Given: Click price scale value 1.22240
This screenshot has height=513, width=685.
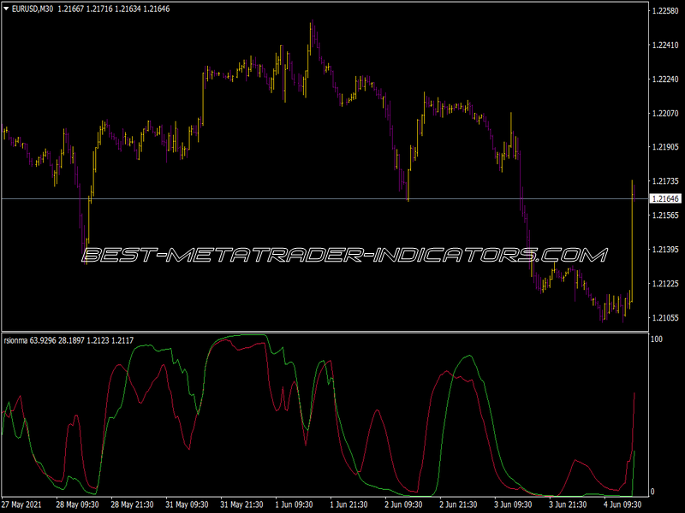Looking at the screenshot, I should pos(665,79).
